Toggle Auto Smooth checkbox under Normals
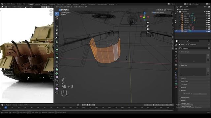 click(x=192, y=94)
